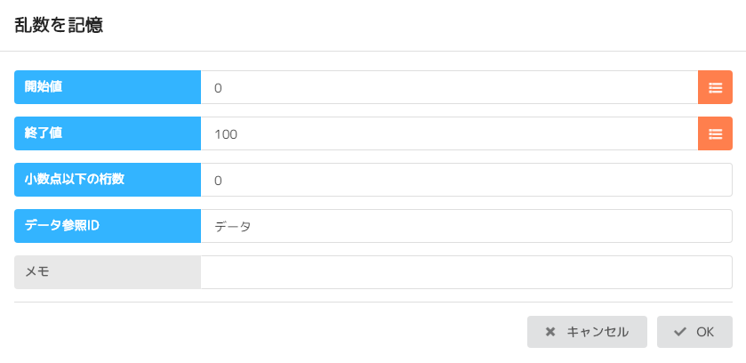Click the gray メモ label

coord(107,272)
